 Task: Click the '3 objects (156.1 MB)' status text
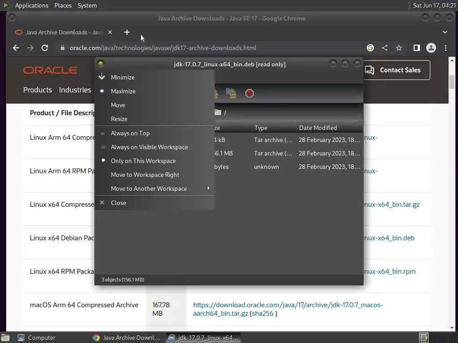123,280
